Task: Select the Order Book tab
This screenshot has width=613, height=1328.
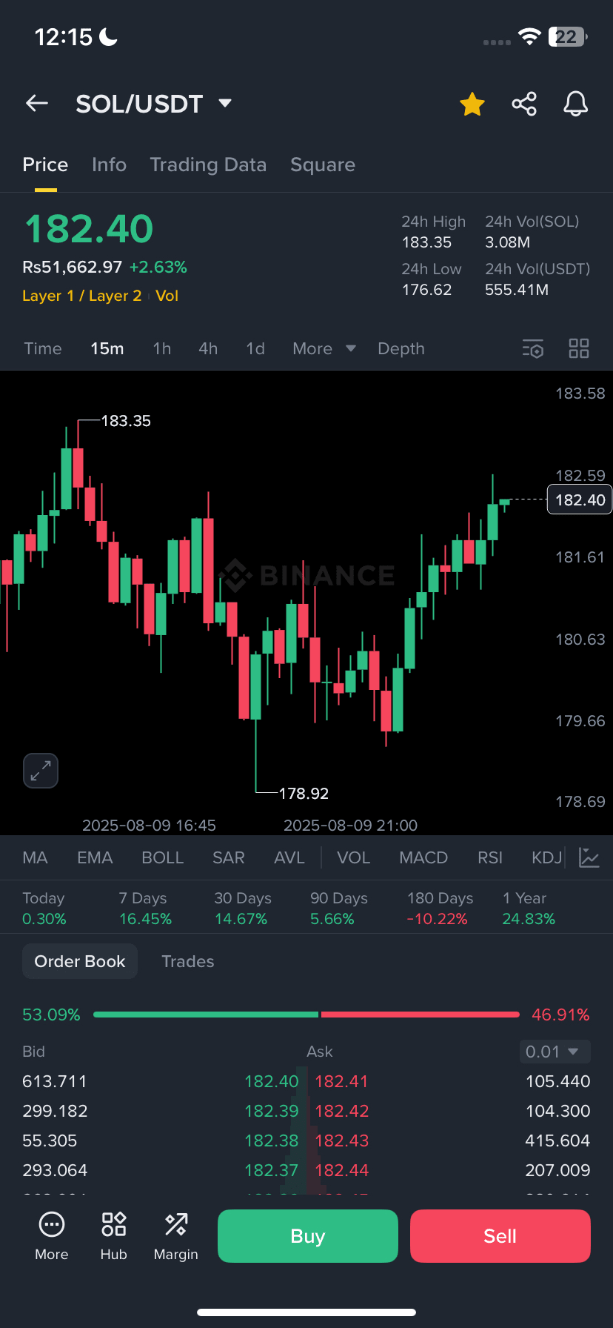Action: pyautogui.click(x=80, y=961)
